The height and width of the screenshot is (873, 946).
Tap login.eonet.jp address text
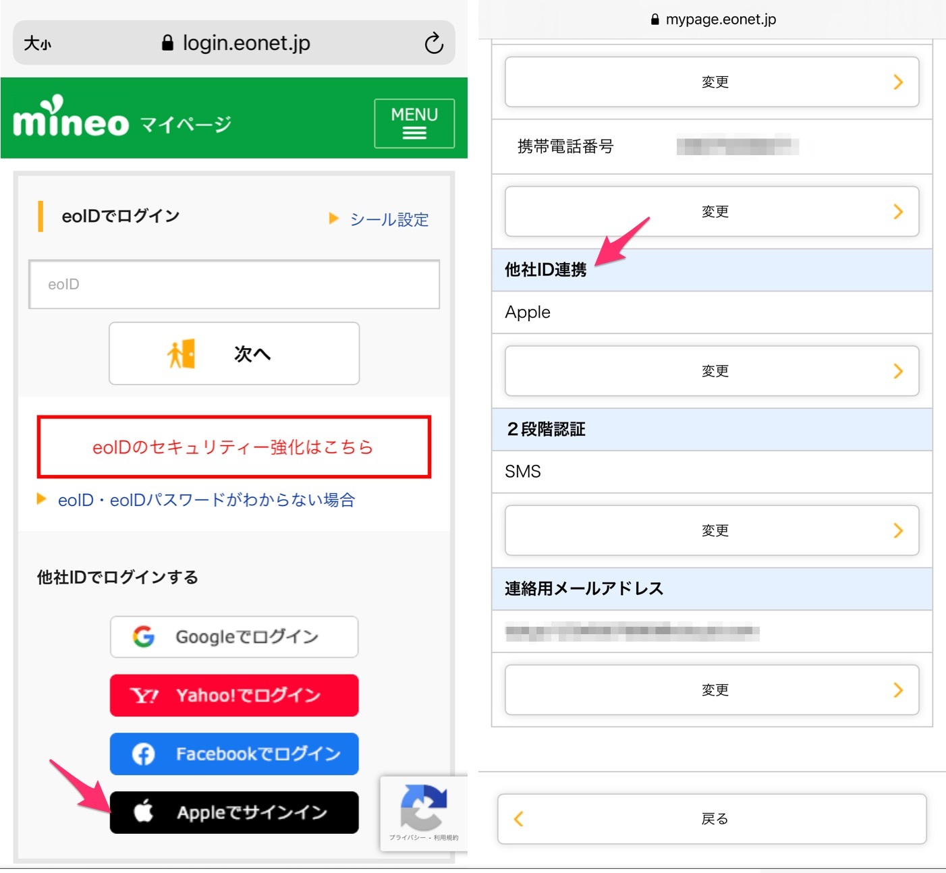(x=246, y=43)
